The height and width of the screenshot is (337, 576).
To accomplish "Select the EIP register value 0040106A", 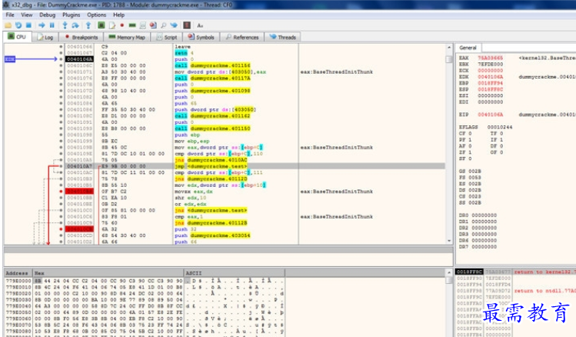I will pos(491,115).
